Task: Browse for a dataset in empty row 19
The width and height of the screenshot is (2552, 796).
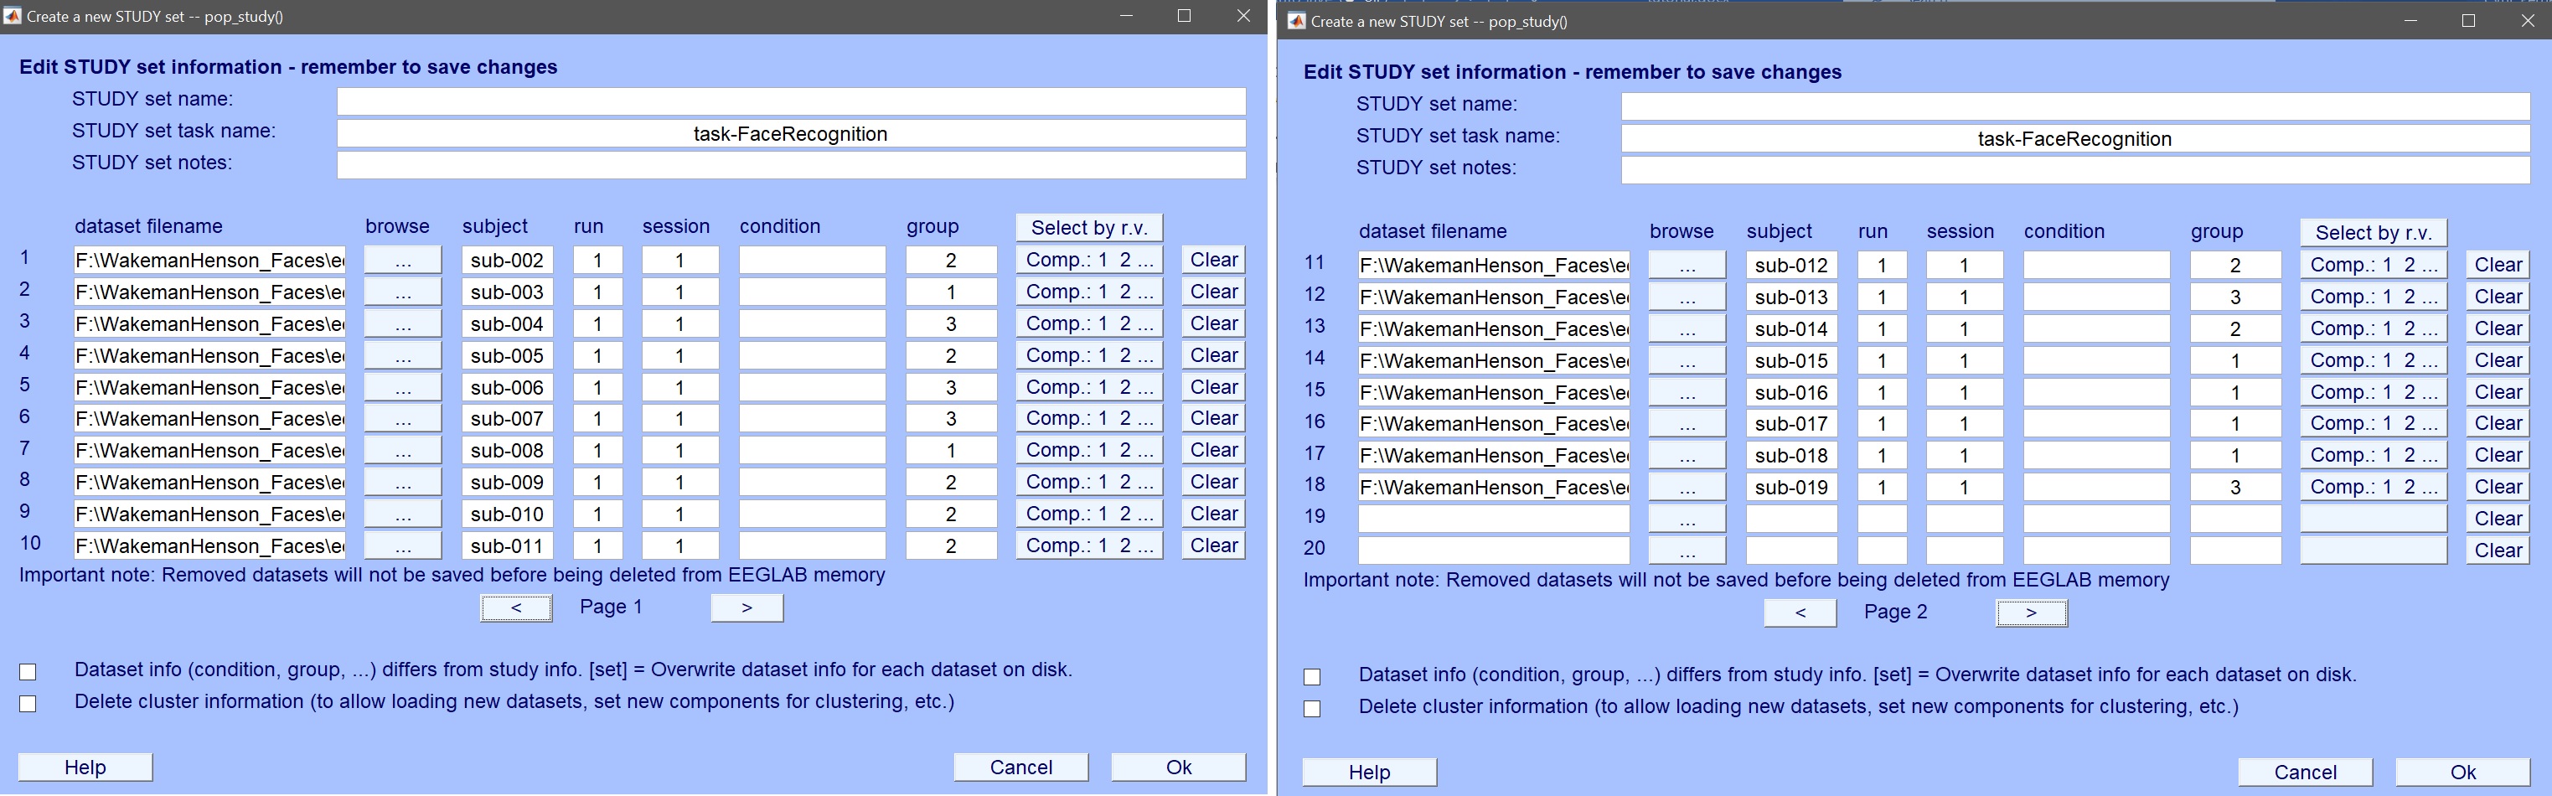Action: 1687,519
